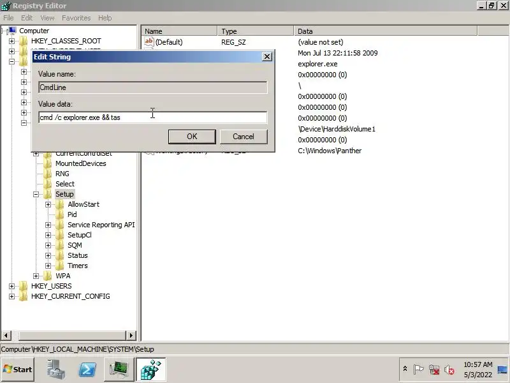Select the Service Reporting API folder icon
This screenshot has height=383, width=510.
click(x=60, y=225)
